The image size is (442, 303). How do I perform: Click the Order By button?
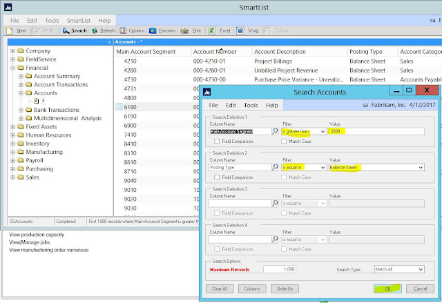(x=285, y=289)
